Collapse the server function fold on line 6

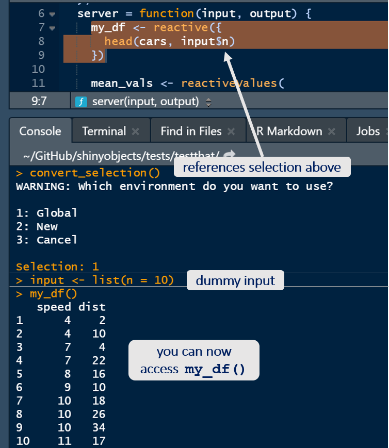pos(52,14)
